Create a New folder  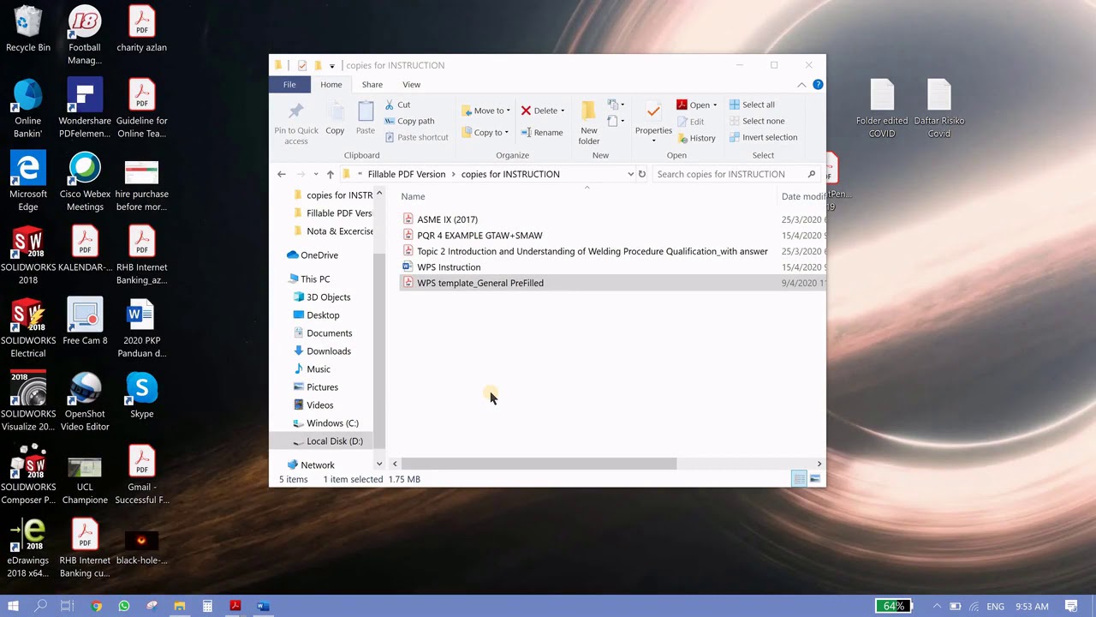click(589, 123)
